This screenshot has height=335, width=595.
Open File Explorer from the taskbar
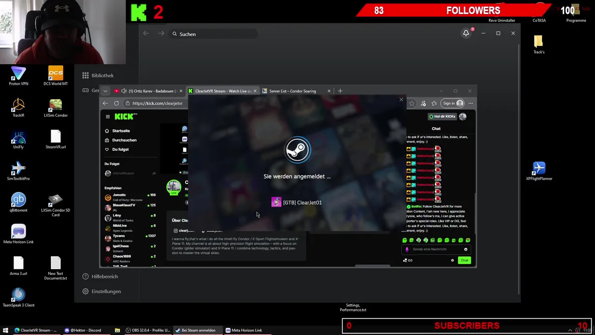(117, 330)
